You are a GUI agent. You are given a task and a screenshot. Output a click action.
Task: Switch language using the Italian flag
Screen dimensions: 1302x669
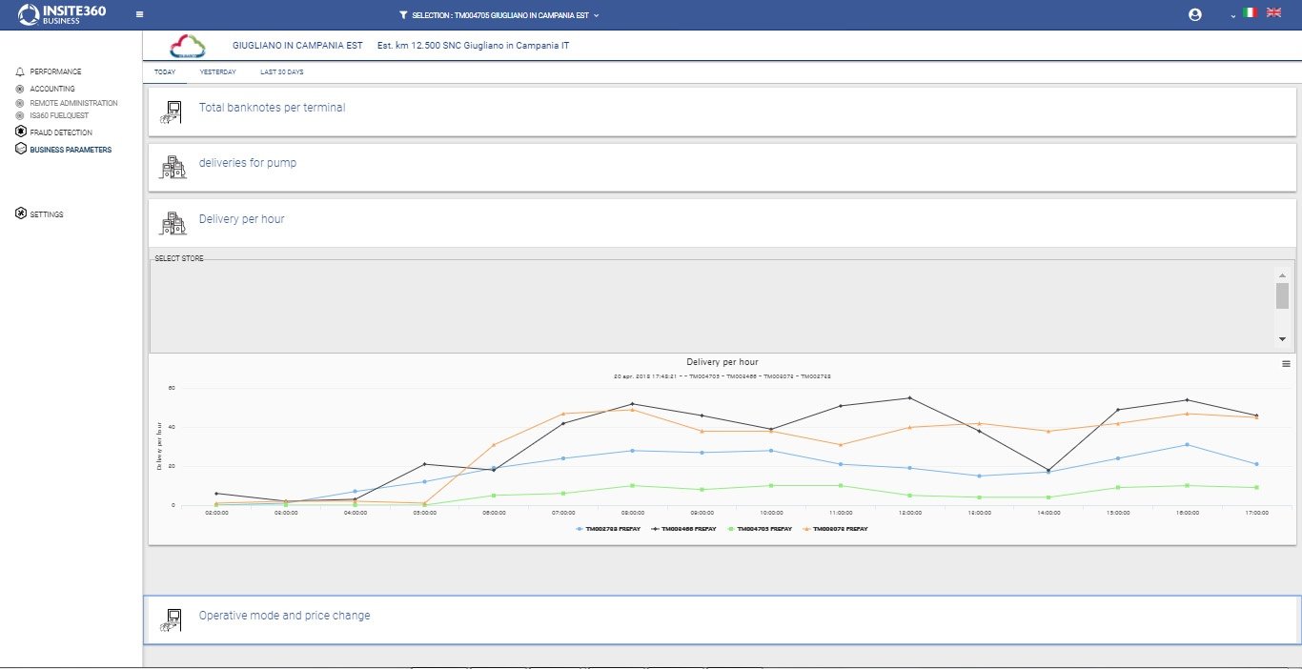[1251, 13]
